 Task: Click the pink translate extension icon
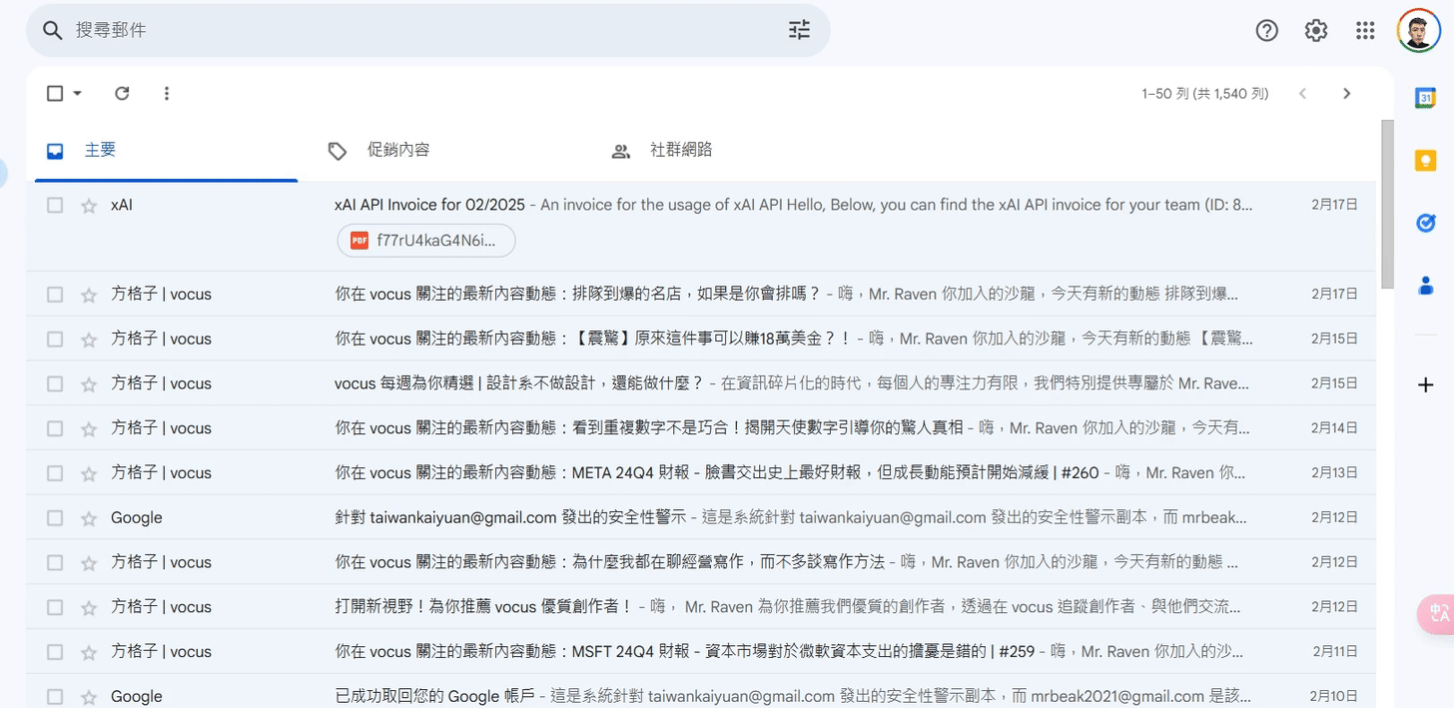(1436, 614)
